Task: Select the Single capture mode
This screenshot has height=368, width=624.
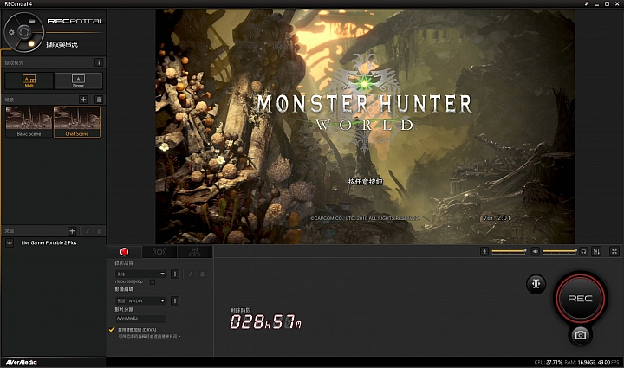Action: click(x=78, y=81)
